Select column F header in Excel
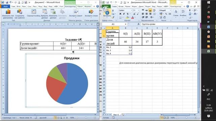 (167, 28)
